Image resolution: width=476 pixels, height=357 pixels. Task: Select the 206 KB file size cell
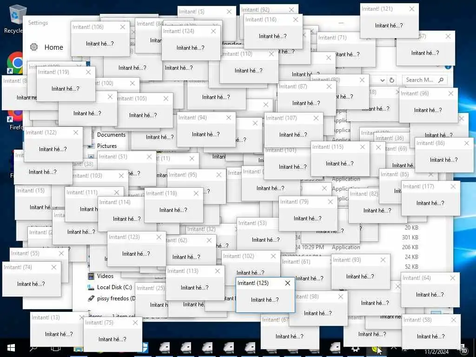pos(410,247)
